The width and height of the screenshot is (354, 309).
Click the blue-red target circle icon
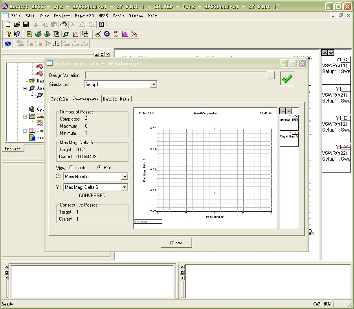[107, 34]
